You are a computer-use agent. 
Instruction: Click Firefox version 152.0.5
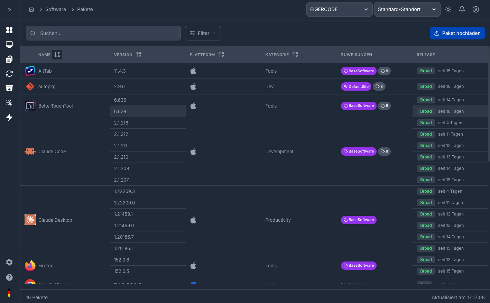coord(122,271)
